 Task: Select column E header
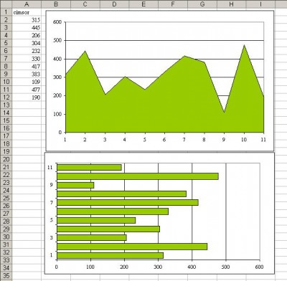143,4
